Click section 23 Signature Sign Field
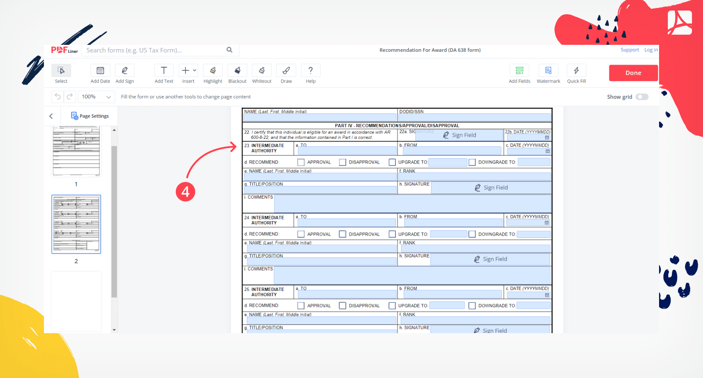 coord(491,188)
